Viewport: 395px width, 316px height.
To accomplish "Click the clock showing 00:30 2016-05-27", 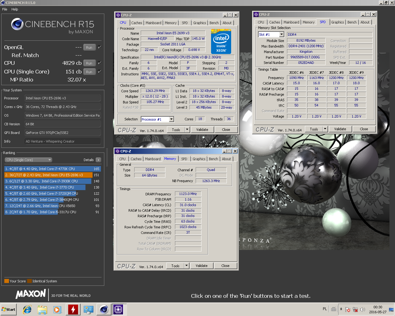I will coord(378,309).
